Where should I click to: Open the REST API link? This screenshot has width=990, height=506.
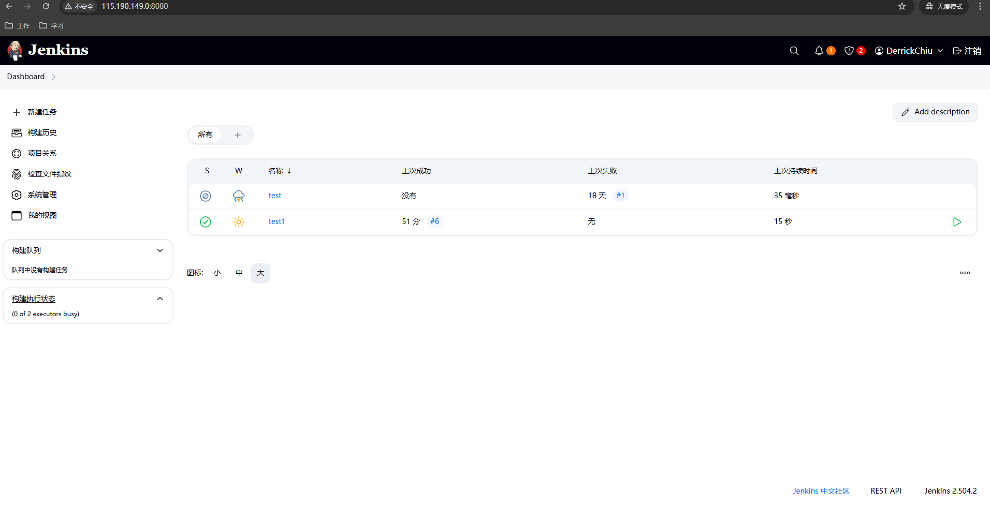[886, 491]
